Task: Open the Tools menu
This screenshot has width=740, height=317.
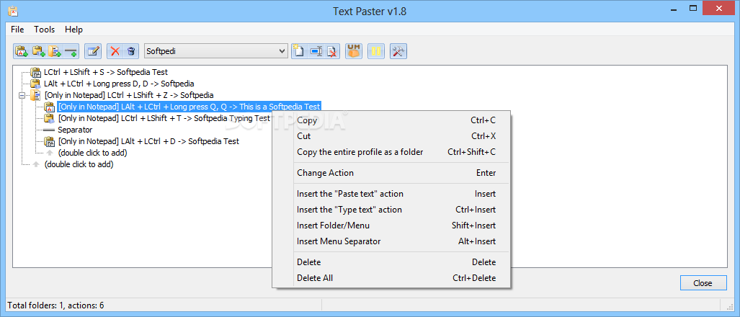Action: 45,30
